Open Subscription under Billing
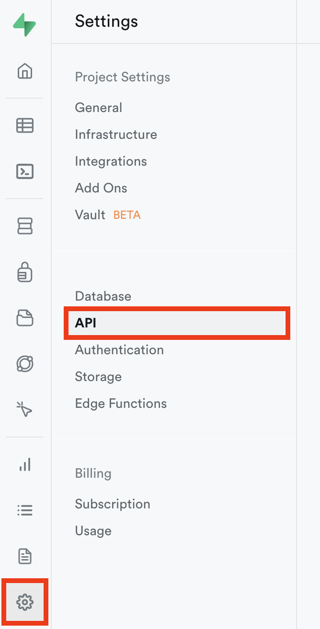Viewport: 320px width, 629px height. pos(113,504)
